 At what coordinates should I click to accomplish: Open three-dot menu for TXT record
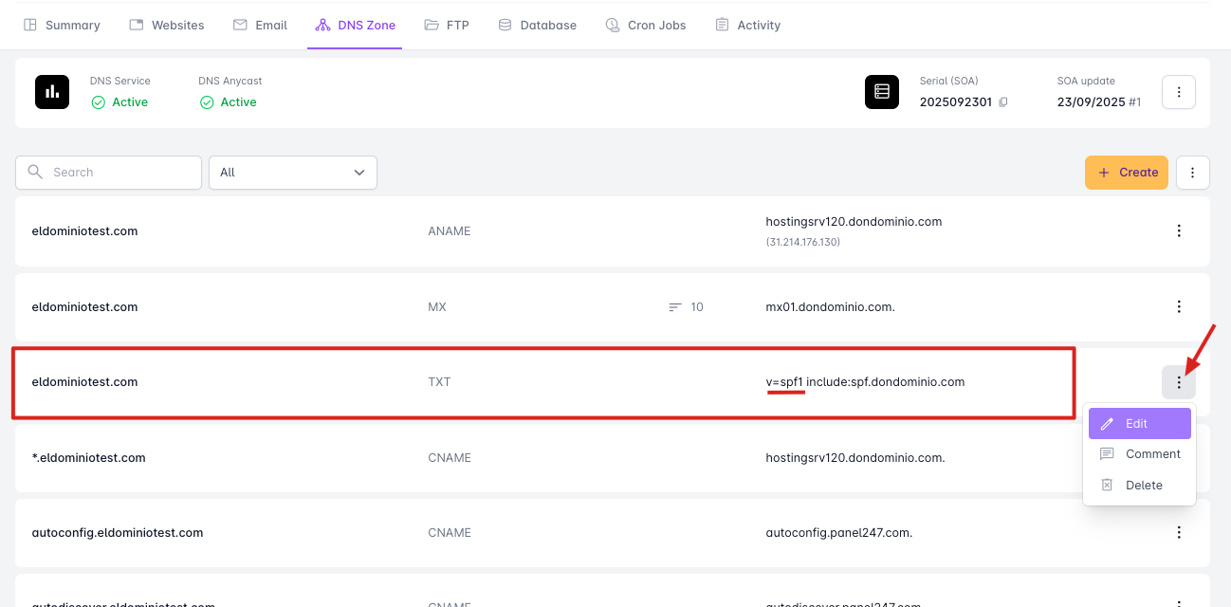1179,382
